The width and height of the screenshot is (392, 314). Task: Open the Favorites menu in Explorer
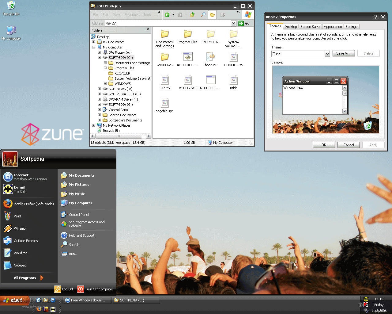pos(131,15)
